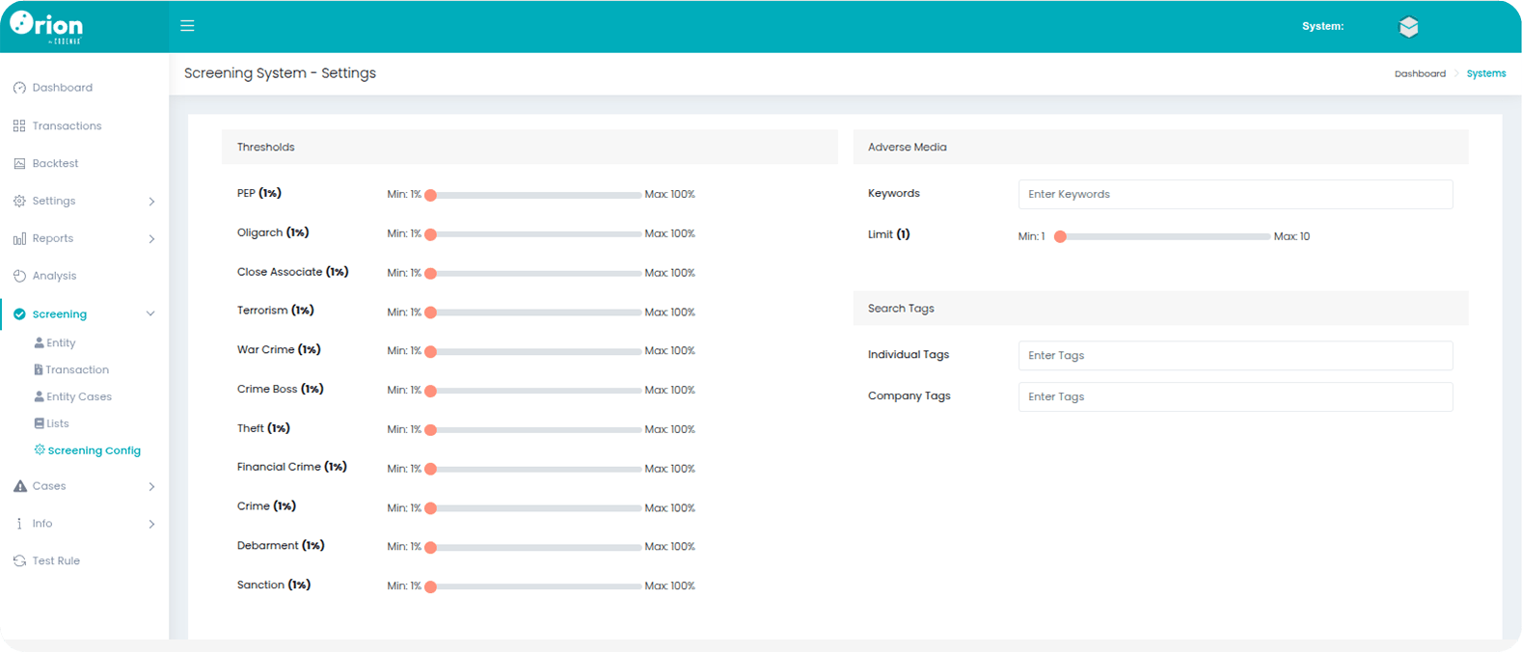This screenshot has height=653, width=1522.
Task: Click the Backtest sidebar icon
Action: [19, 164]
